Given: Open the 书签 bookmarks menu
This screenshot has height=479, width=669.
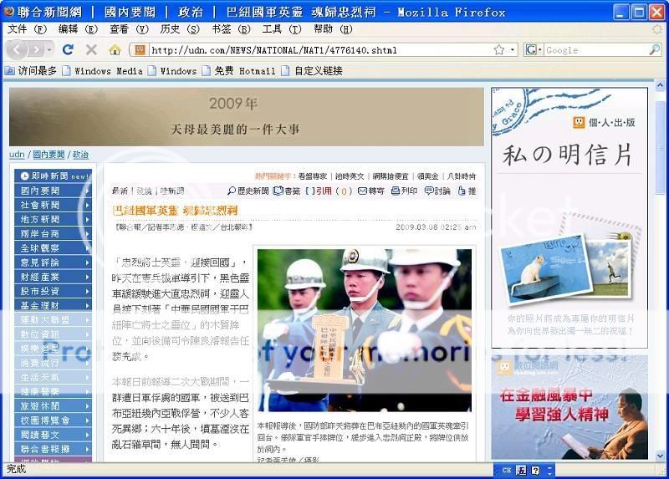Looking at the screenshot, I should pyautogui.click(x=221, y=28).
